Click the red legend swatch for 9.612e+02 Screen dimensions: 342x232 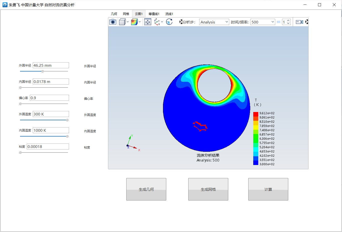(256, 114)
